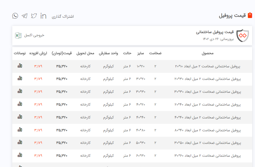Image resolution: width=255 pixels, height=167 pixels.
Task: Share page via Twitter icon
Action: tap(34, 16)
